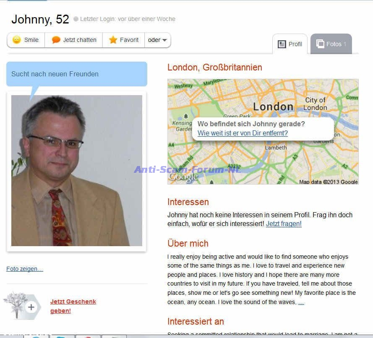Click the Jetzt fragen! link

[284, 224]
